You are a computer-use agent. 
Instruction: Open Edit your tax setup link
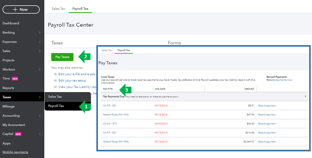(72, 81)
